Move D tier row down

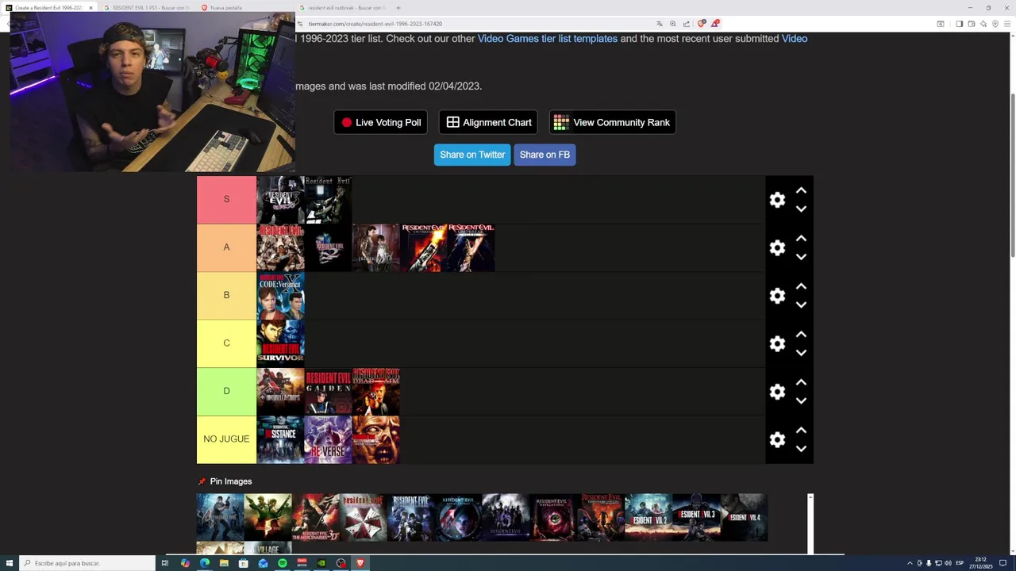(801, 400)
